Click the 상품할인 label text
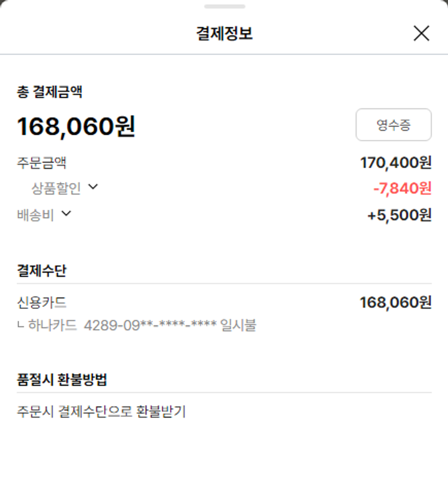The image size is (448, 483). (x=56, y=188)
